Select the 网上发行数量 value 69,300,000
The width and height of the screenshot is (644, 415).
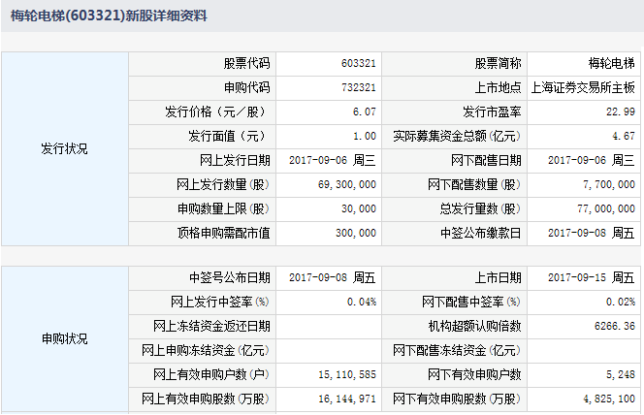[346, 184]
